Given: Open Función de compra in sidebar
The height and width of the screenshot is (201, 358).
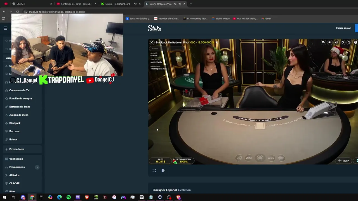Looking at the screenshot, I should (x=20, y=99).
